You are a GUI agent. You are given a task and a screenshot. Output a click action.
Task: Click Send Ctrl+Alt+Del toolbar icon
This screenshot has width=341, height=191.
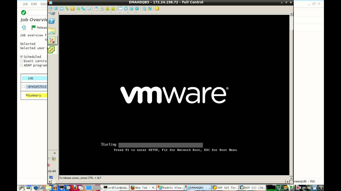tap(96, 8)
